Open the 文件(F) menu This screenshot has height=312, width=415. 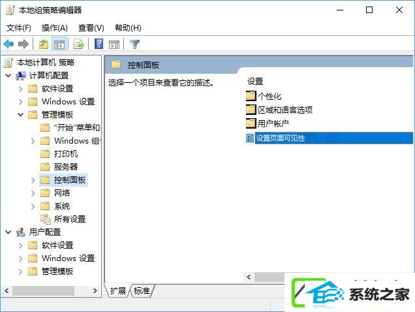(x=18, y=28)
